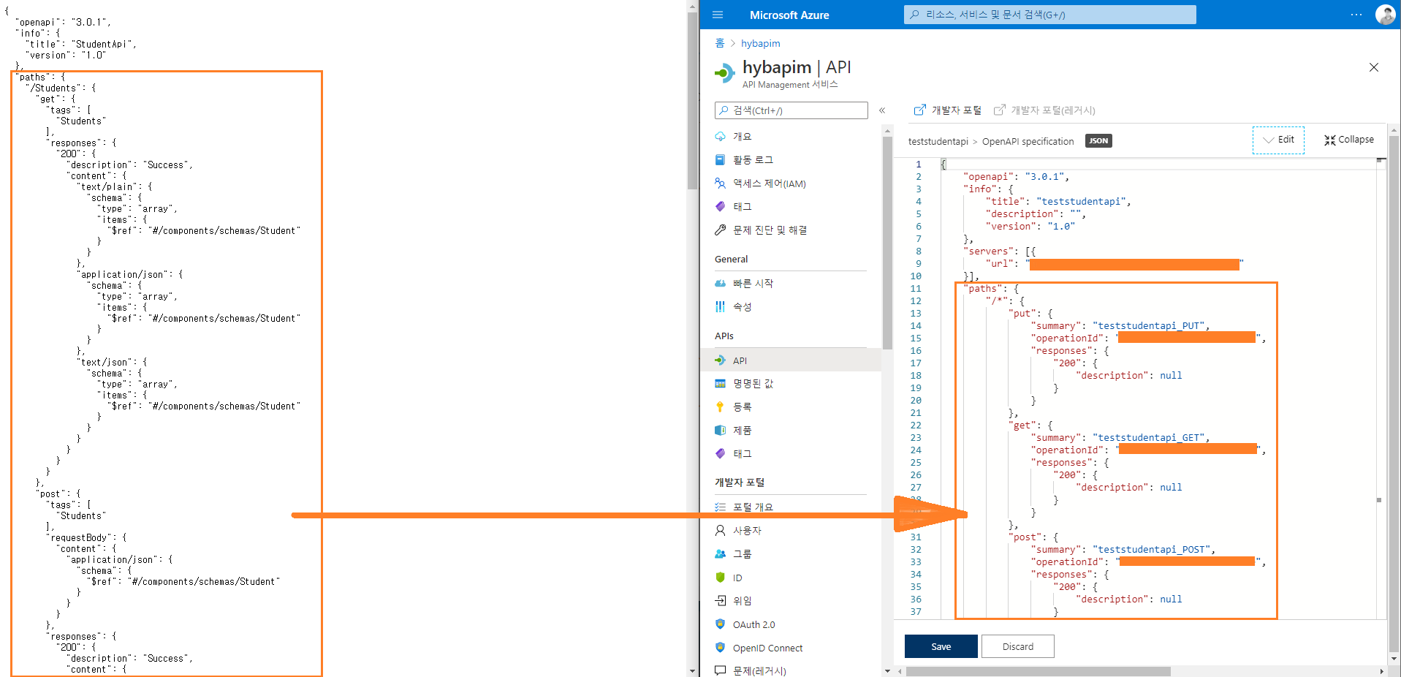Click the editor horizontal scrollbar
Image resolution: width=1401 pixels, height=677 pixels.
pyautogui.click(x=1038, y=671)
